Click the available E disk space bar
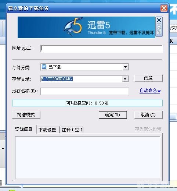 click(87, 103)
